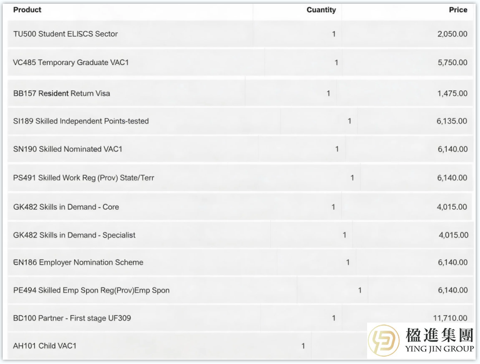Click BD100 Partner - First stage UF309

(72, 318)
